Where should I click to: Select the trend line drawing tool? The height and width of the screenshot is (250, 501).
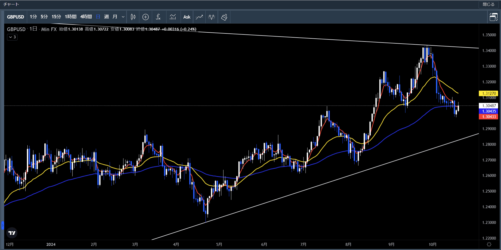pyautogui.click(x=199, y=17)
